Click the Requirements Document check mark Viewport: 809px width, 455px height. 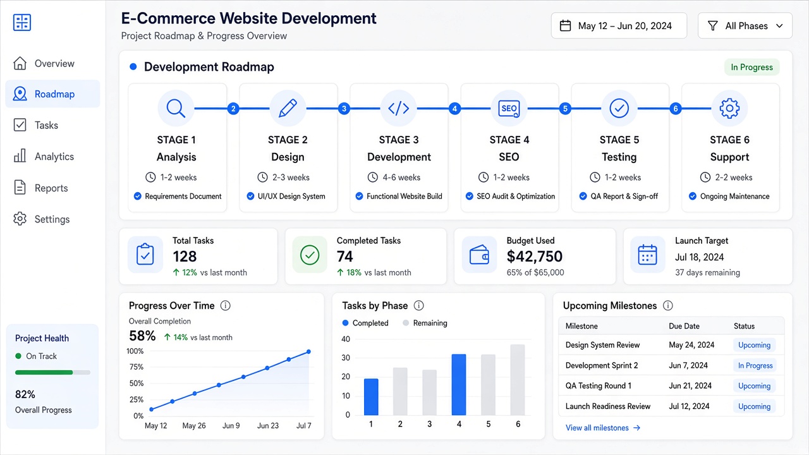click(x=137, y=197)
